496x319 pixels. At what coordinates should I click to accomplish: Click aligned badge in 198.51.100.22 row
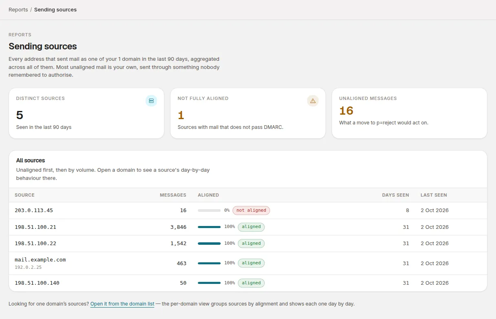tap(251, 244)
